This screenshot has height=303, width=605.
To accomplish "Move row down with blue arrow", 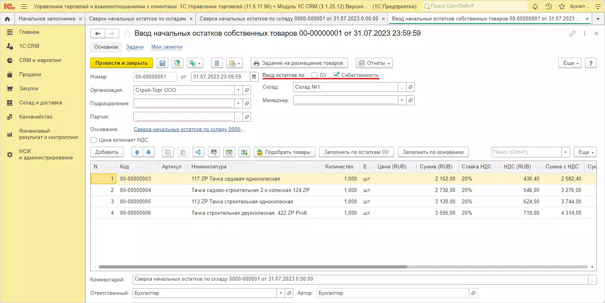I will coord(148,152).
